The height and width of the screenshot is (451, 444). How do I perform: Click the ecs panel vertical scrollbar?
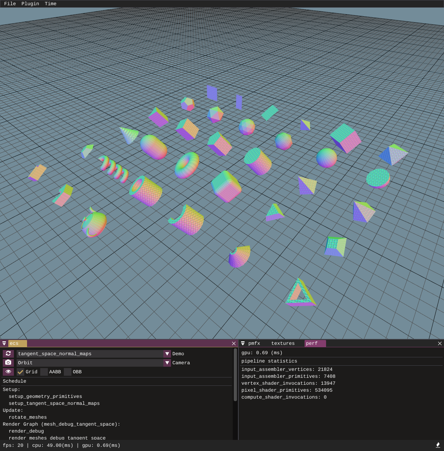pos(235,375)
